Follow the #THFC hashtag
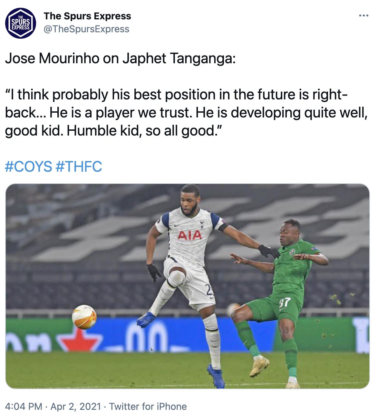 (x=79, y=167)
